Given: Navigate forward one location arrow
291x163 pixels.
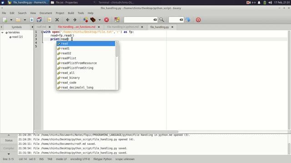Looking at the screenshot, I should [75, 20].
